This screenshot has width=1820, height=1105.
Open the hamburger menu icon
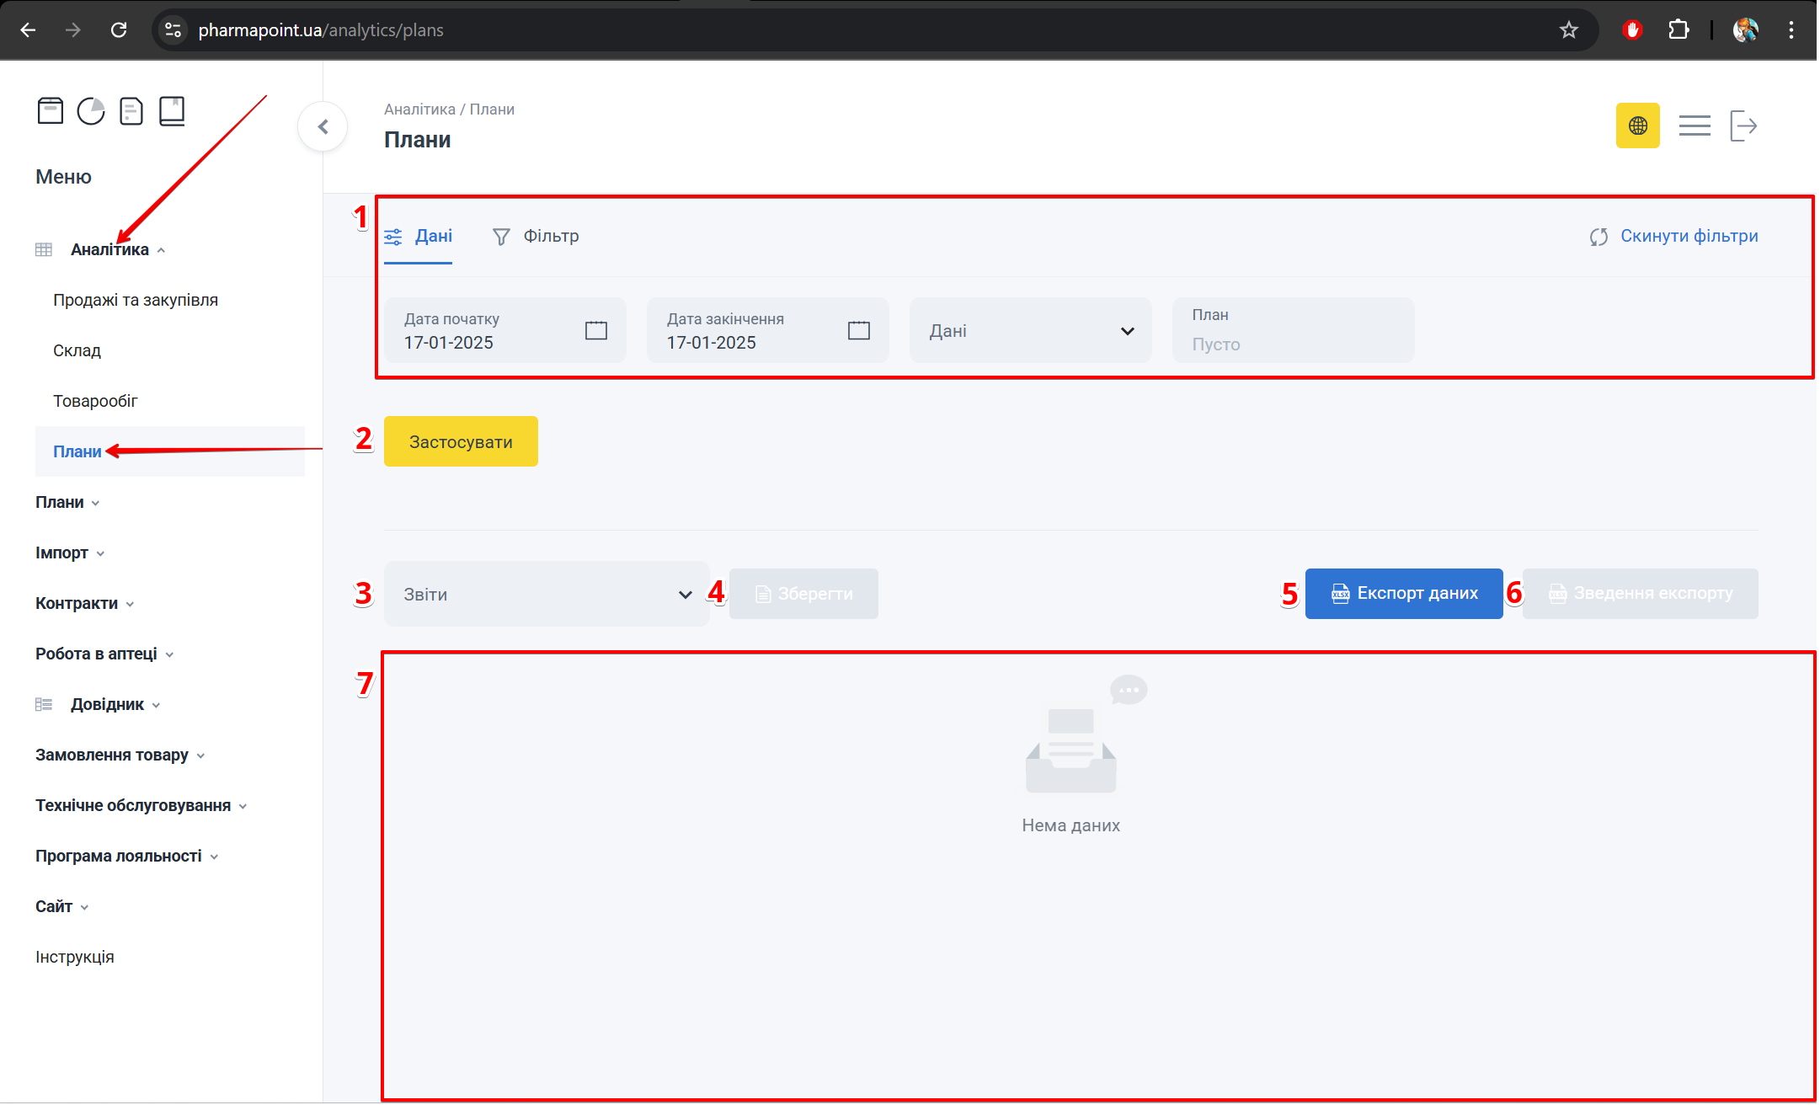click(x=1694, y=126)
